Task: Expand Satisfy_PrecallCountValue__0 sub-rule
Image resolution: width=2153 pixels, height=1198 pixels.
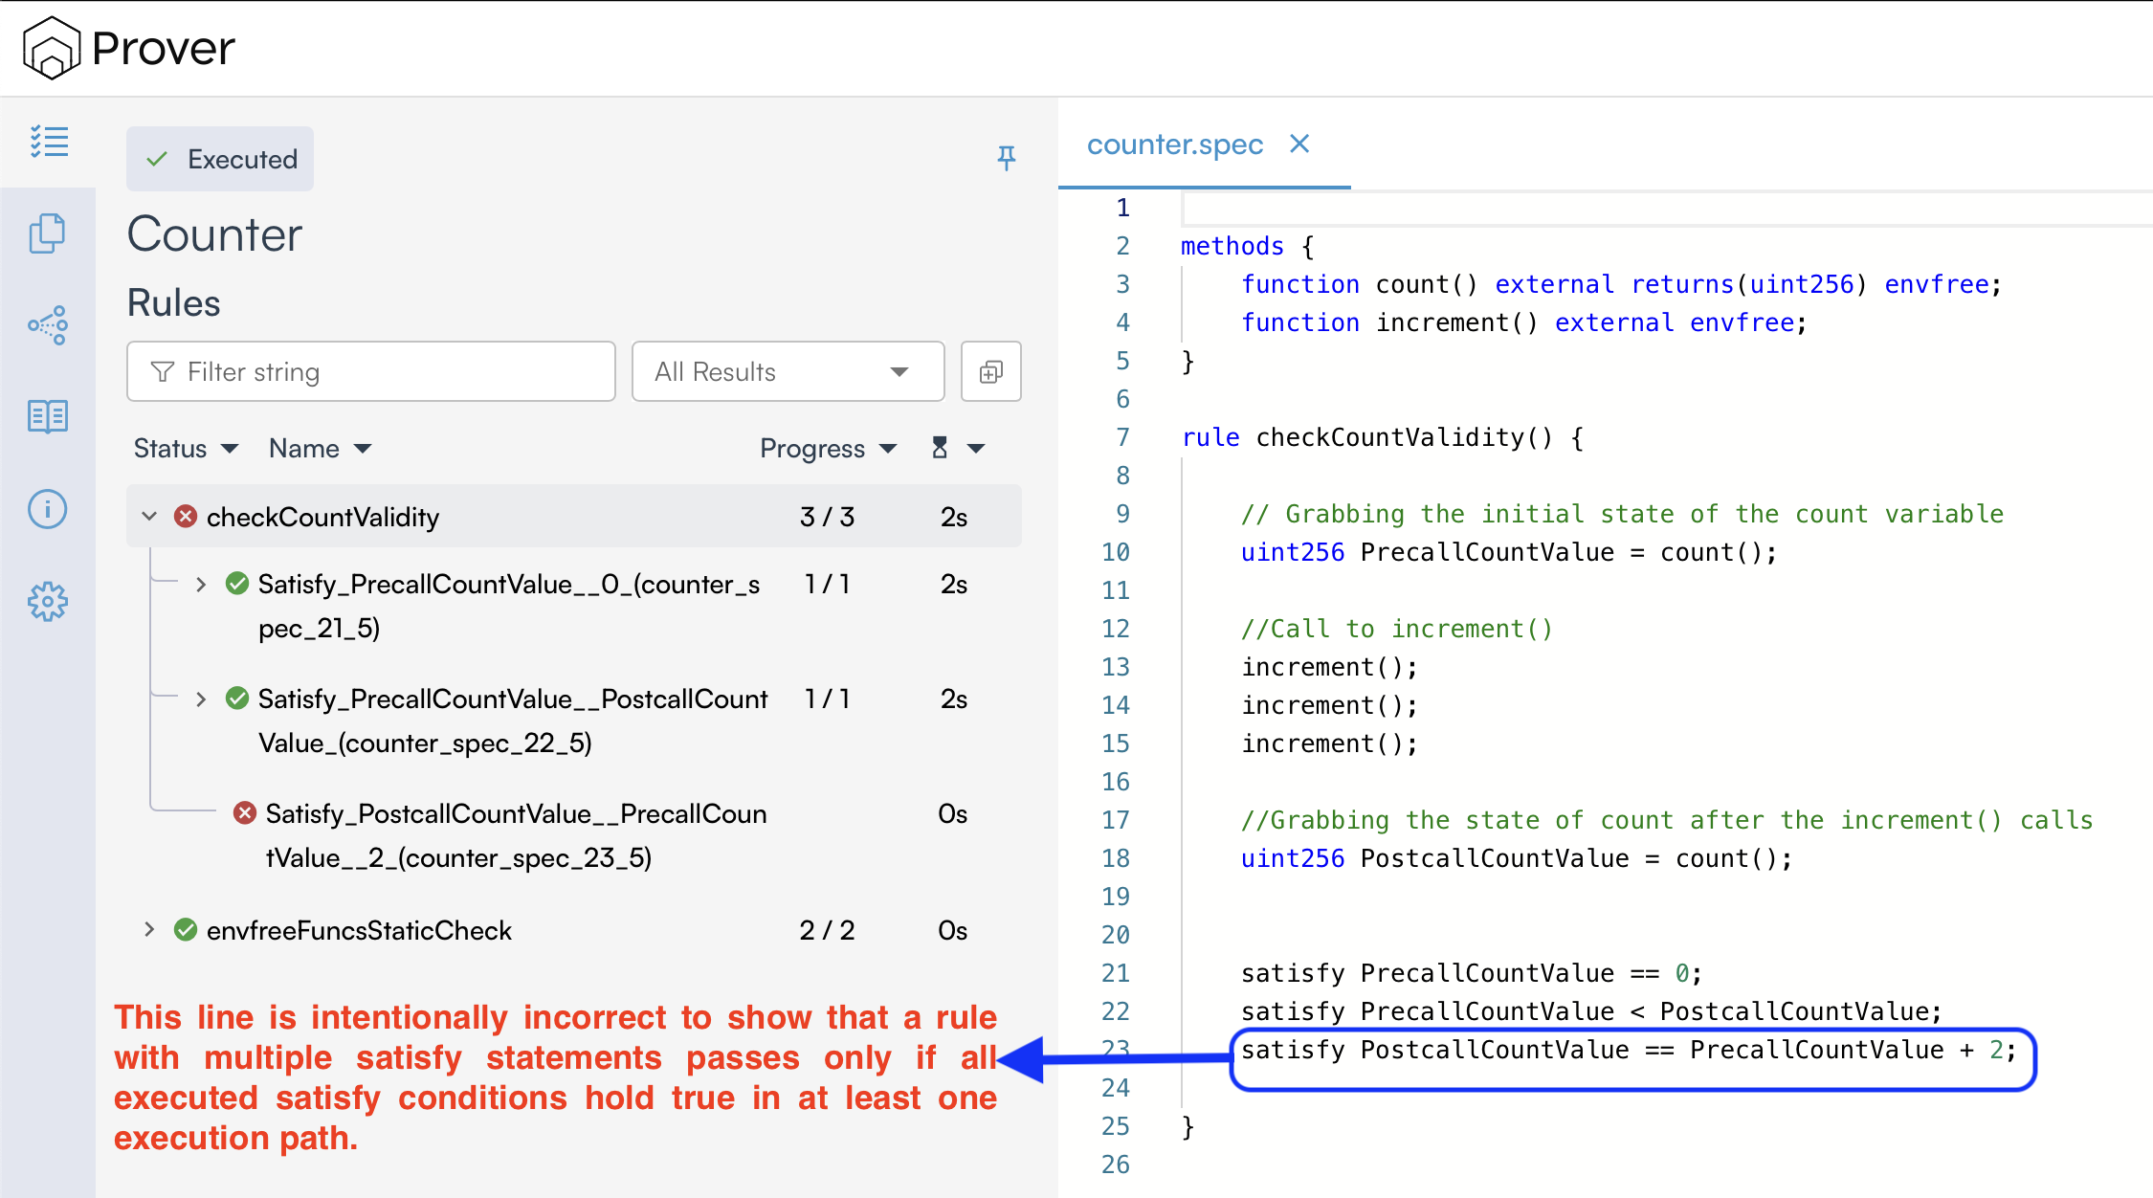Action: click(x=201, y=585)
